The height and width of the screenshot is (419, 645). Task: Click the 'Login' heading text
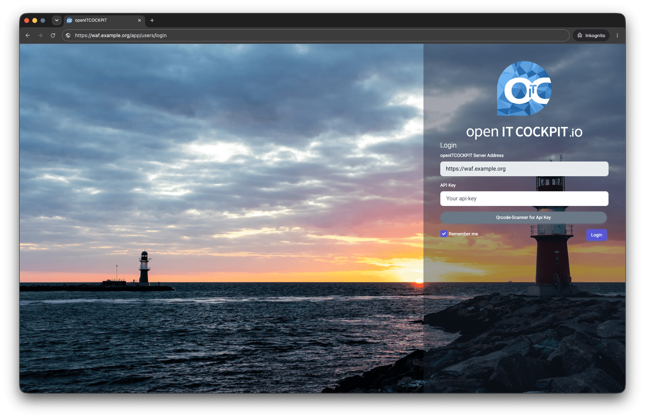pos(448,145)
